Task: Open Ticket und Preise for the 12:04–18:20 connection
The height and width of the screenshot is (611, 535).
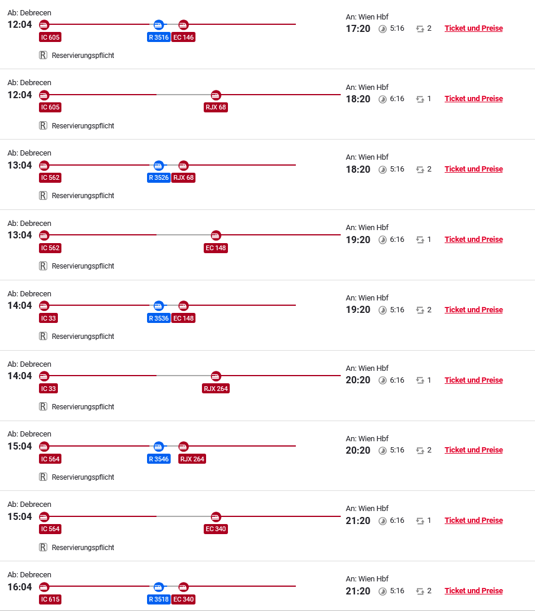Action: coord(474,99)
